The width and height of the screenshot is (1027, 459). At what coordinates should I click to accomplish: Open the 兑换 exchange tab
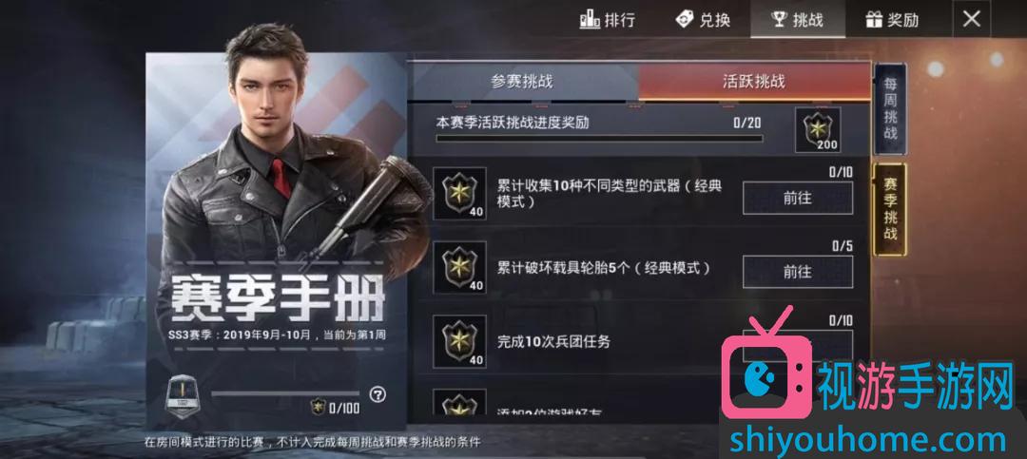pyautogui.click(x=703, y=20)
